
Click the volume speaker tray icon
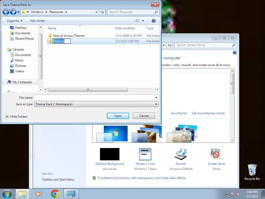pyautogui.click(x=239, y=194)
